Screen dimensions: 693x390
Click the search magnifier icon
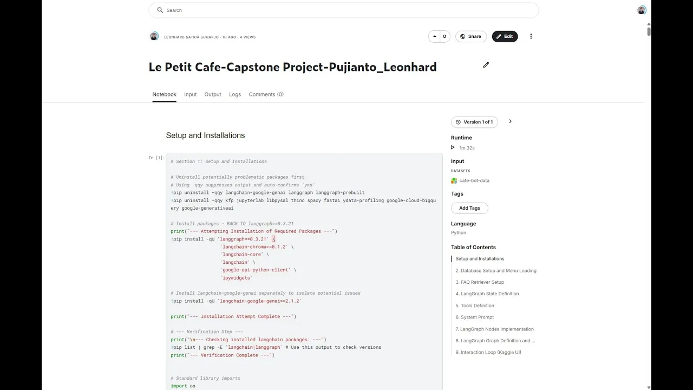pyautogui.click(x=159, y=10)
